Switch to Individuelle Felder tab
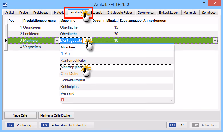The height and width of the screenshot is (132, 223). [x=120, y=13]
